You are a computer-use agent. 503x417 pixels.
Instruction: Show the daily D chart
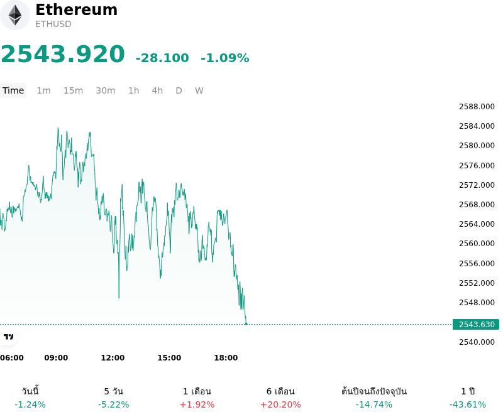coord(179,90)
